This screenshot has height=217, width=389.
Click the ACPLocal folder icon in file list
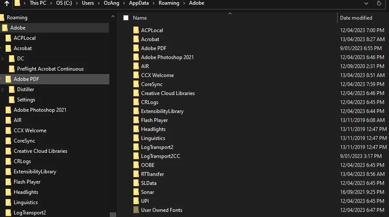point(136,30)
